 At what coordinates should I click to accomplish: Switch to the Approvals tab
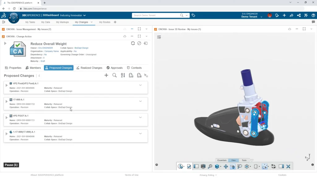(x=115, y=68)
